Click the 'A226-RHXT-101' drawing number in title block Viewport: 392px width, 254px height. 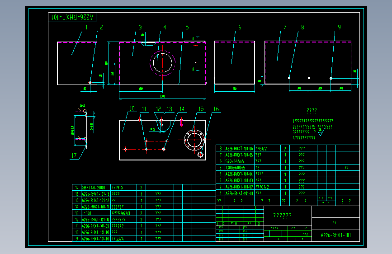(x=336, y=235)
